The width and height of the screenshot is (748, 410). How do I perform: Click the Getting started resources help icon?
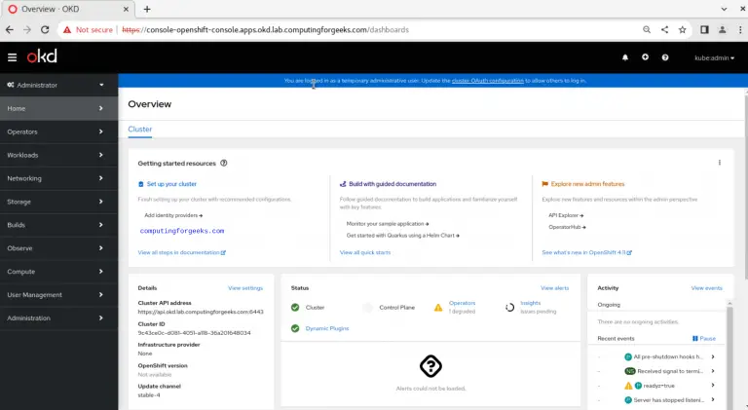click(224, 164)
